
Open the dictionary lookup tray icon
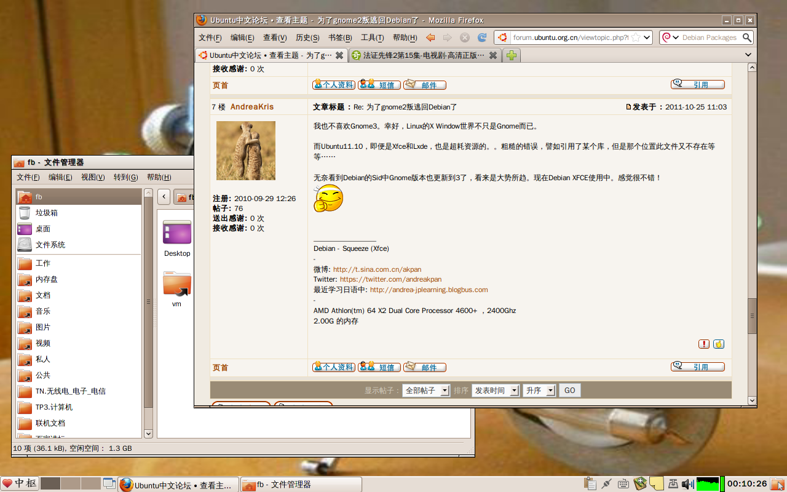(640, 484)
